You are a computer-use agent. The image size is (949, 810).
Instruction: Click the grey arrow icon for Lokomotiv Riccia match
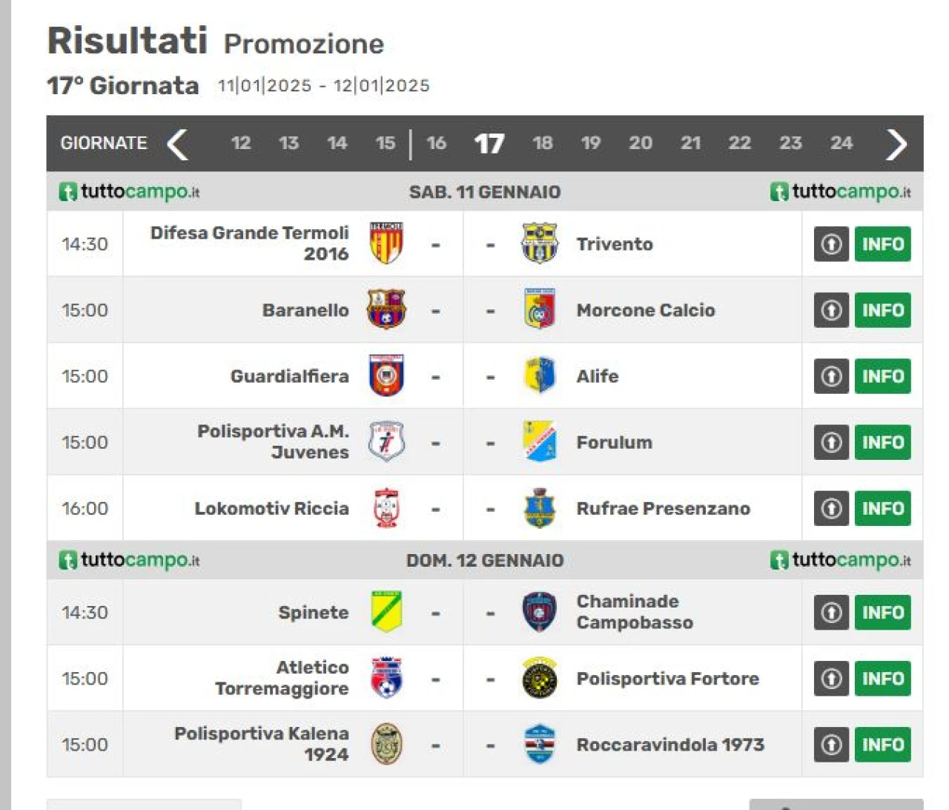coord(831,508)
